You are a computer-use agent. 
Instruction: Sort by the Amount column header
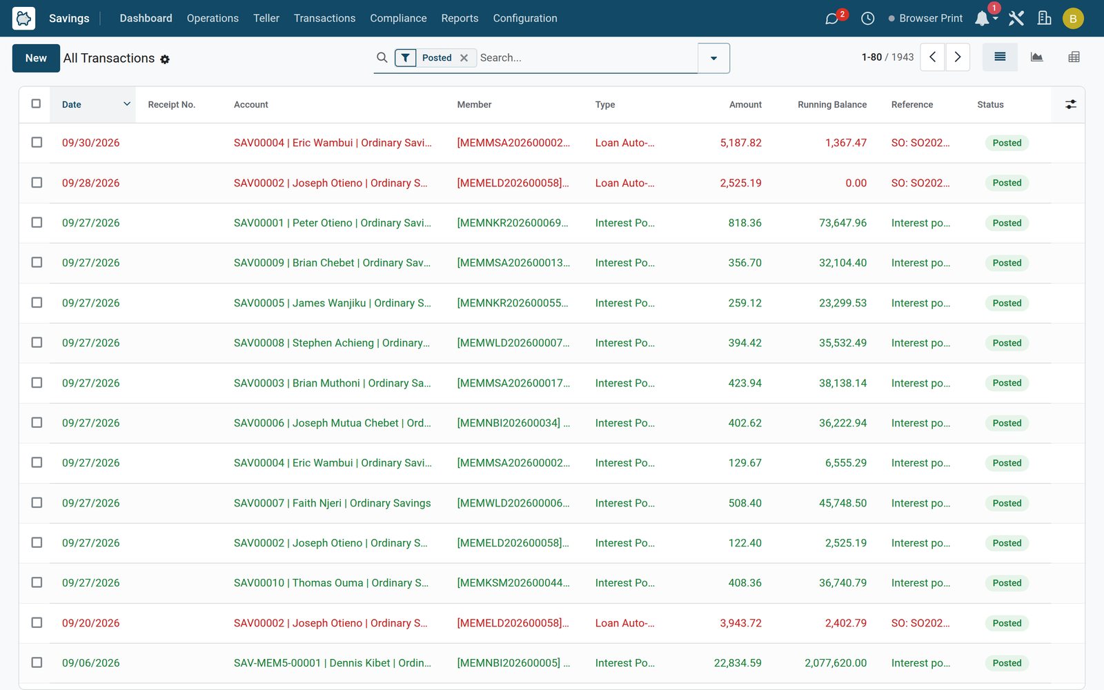pyautogui.click(x=745, y=105)
